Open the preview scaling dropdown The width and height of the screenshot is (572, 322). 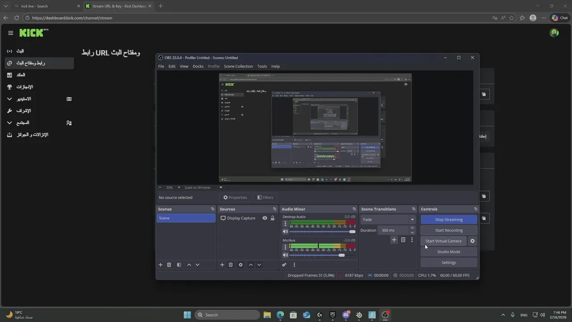(221, 187)
